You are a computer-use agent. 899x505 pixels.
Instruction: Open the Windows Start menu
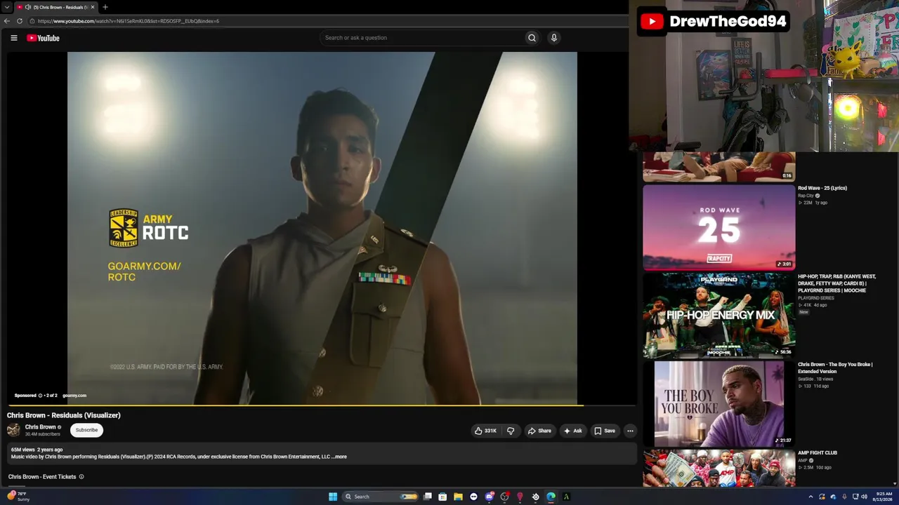click(333, 497)
